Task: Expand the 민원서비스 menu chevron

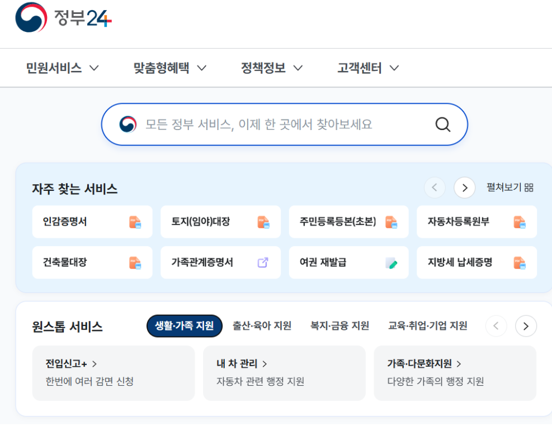Action: point(94,68)
